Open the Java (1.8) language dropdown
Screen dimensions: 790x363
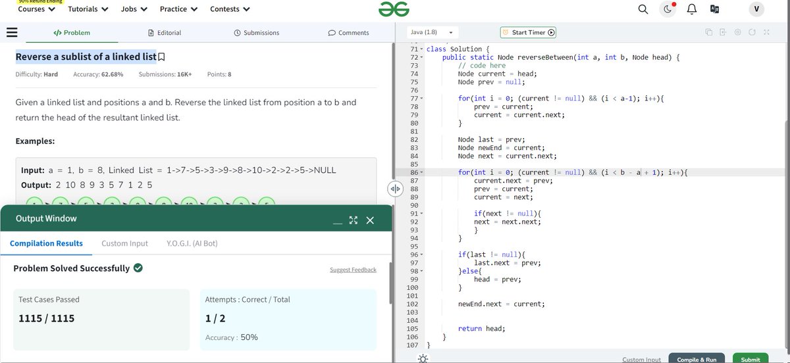(432, 32)
